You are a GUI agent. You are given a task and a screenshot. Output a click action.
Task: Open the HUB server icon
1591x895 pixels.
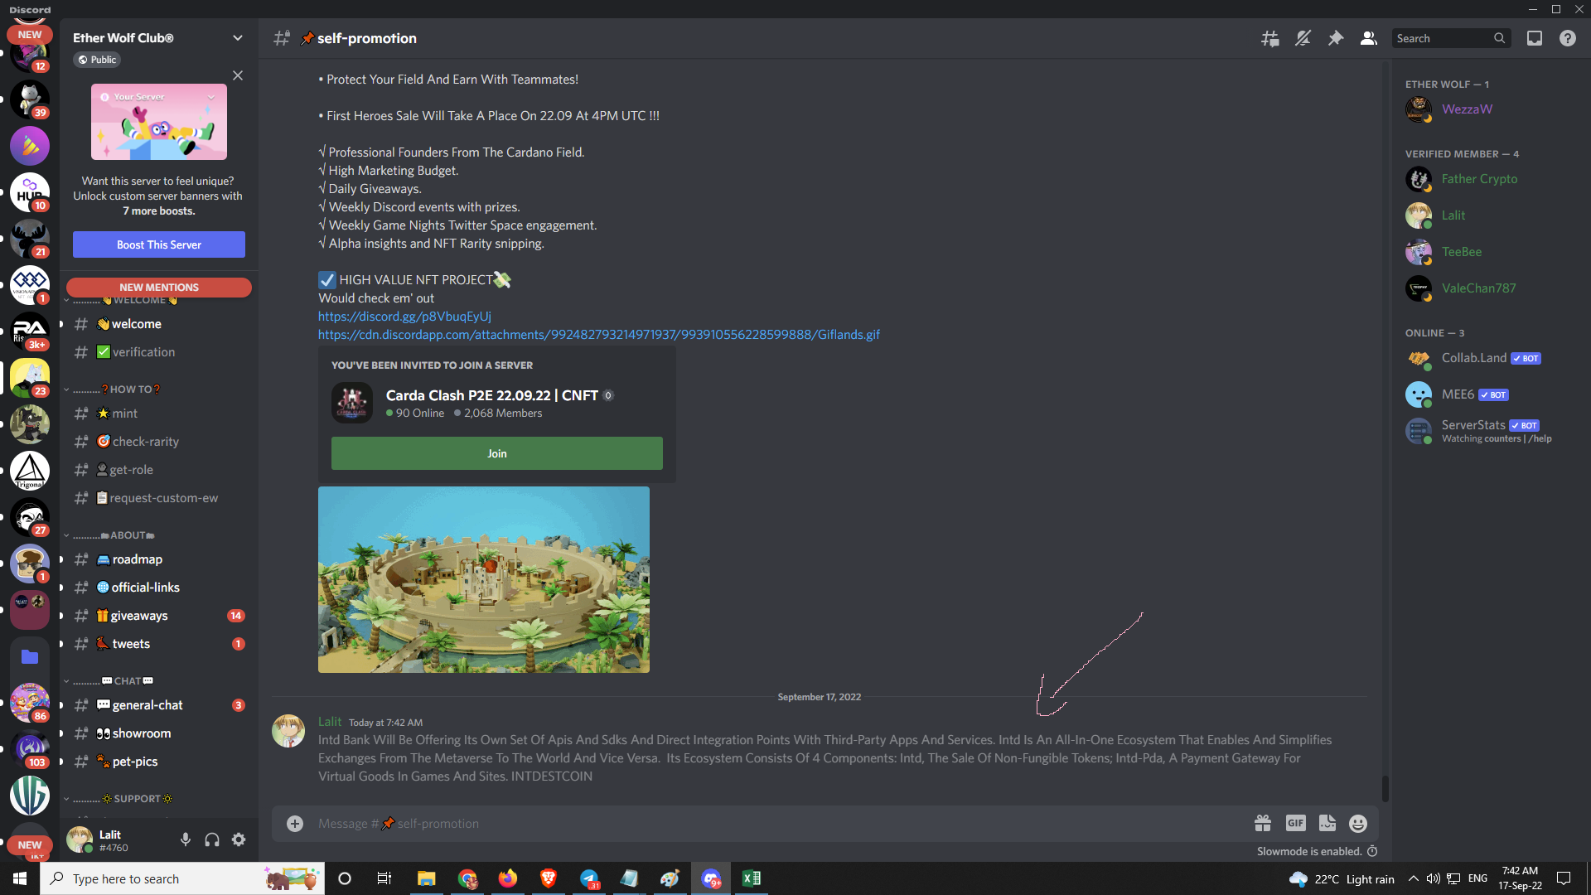click(30, 192)
